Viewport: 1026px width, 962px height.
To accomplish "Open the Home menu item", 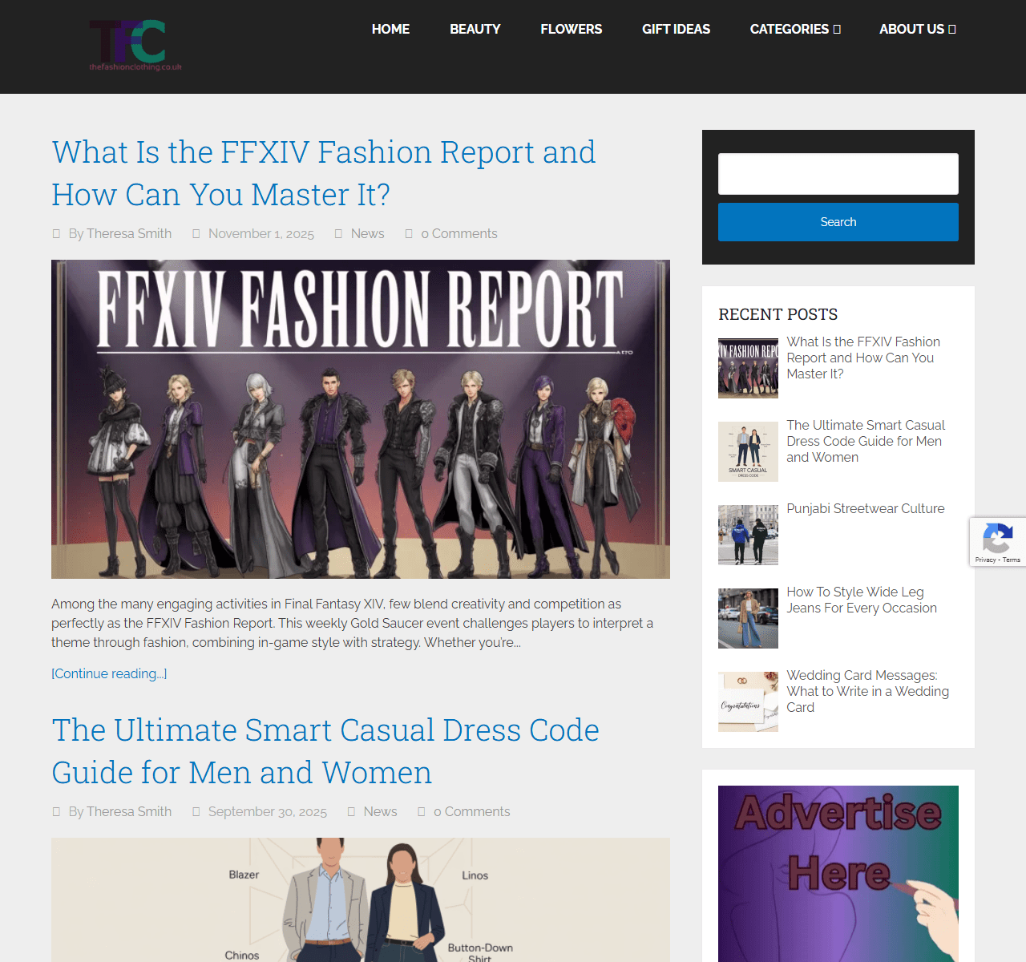I will 390,29.
